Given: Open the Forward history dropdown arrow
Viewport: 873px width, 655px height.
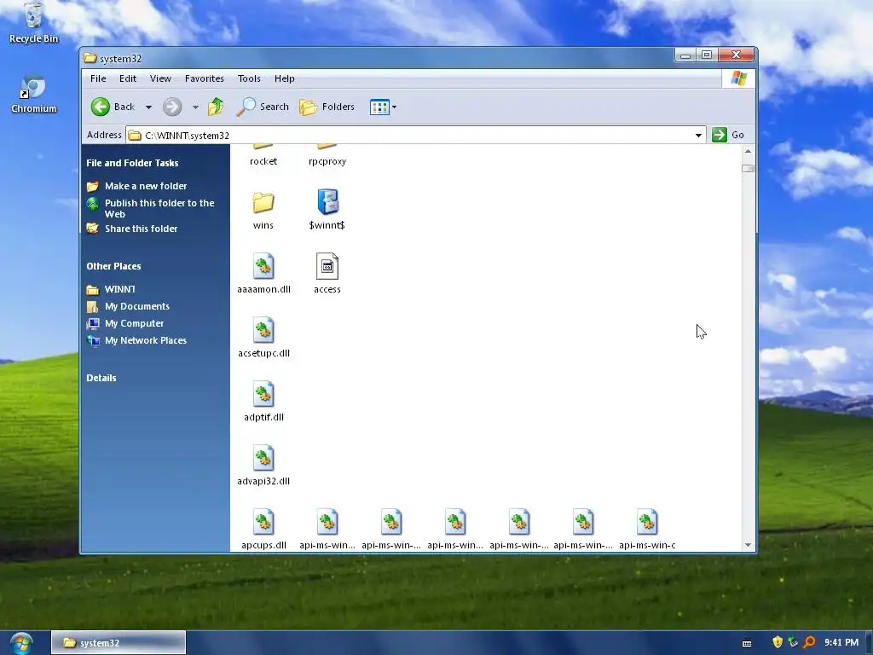Looking at the screenshot, I should click(195, 107).
